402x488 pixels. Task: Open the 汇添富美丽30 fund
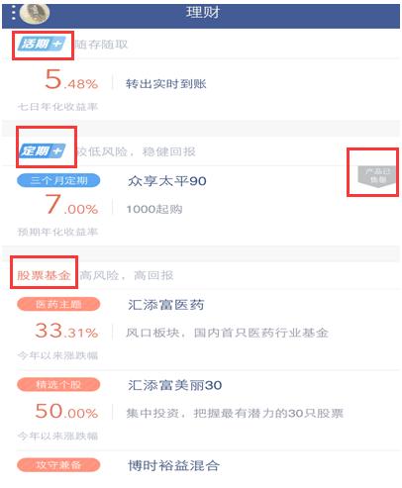tap(174, 385)
